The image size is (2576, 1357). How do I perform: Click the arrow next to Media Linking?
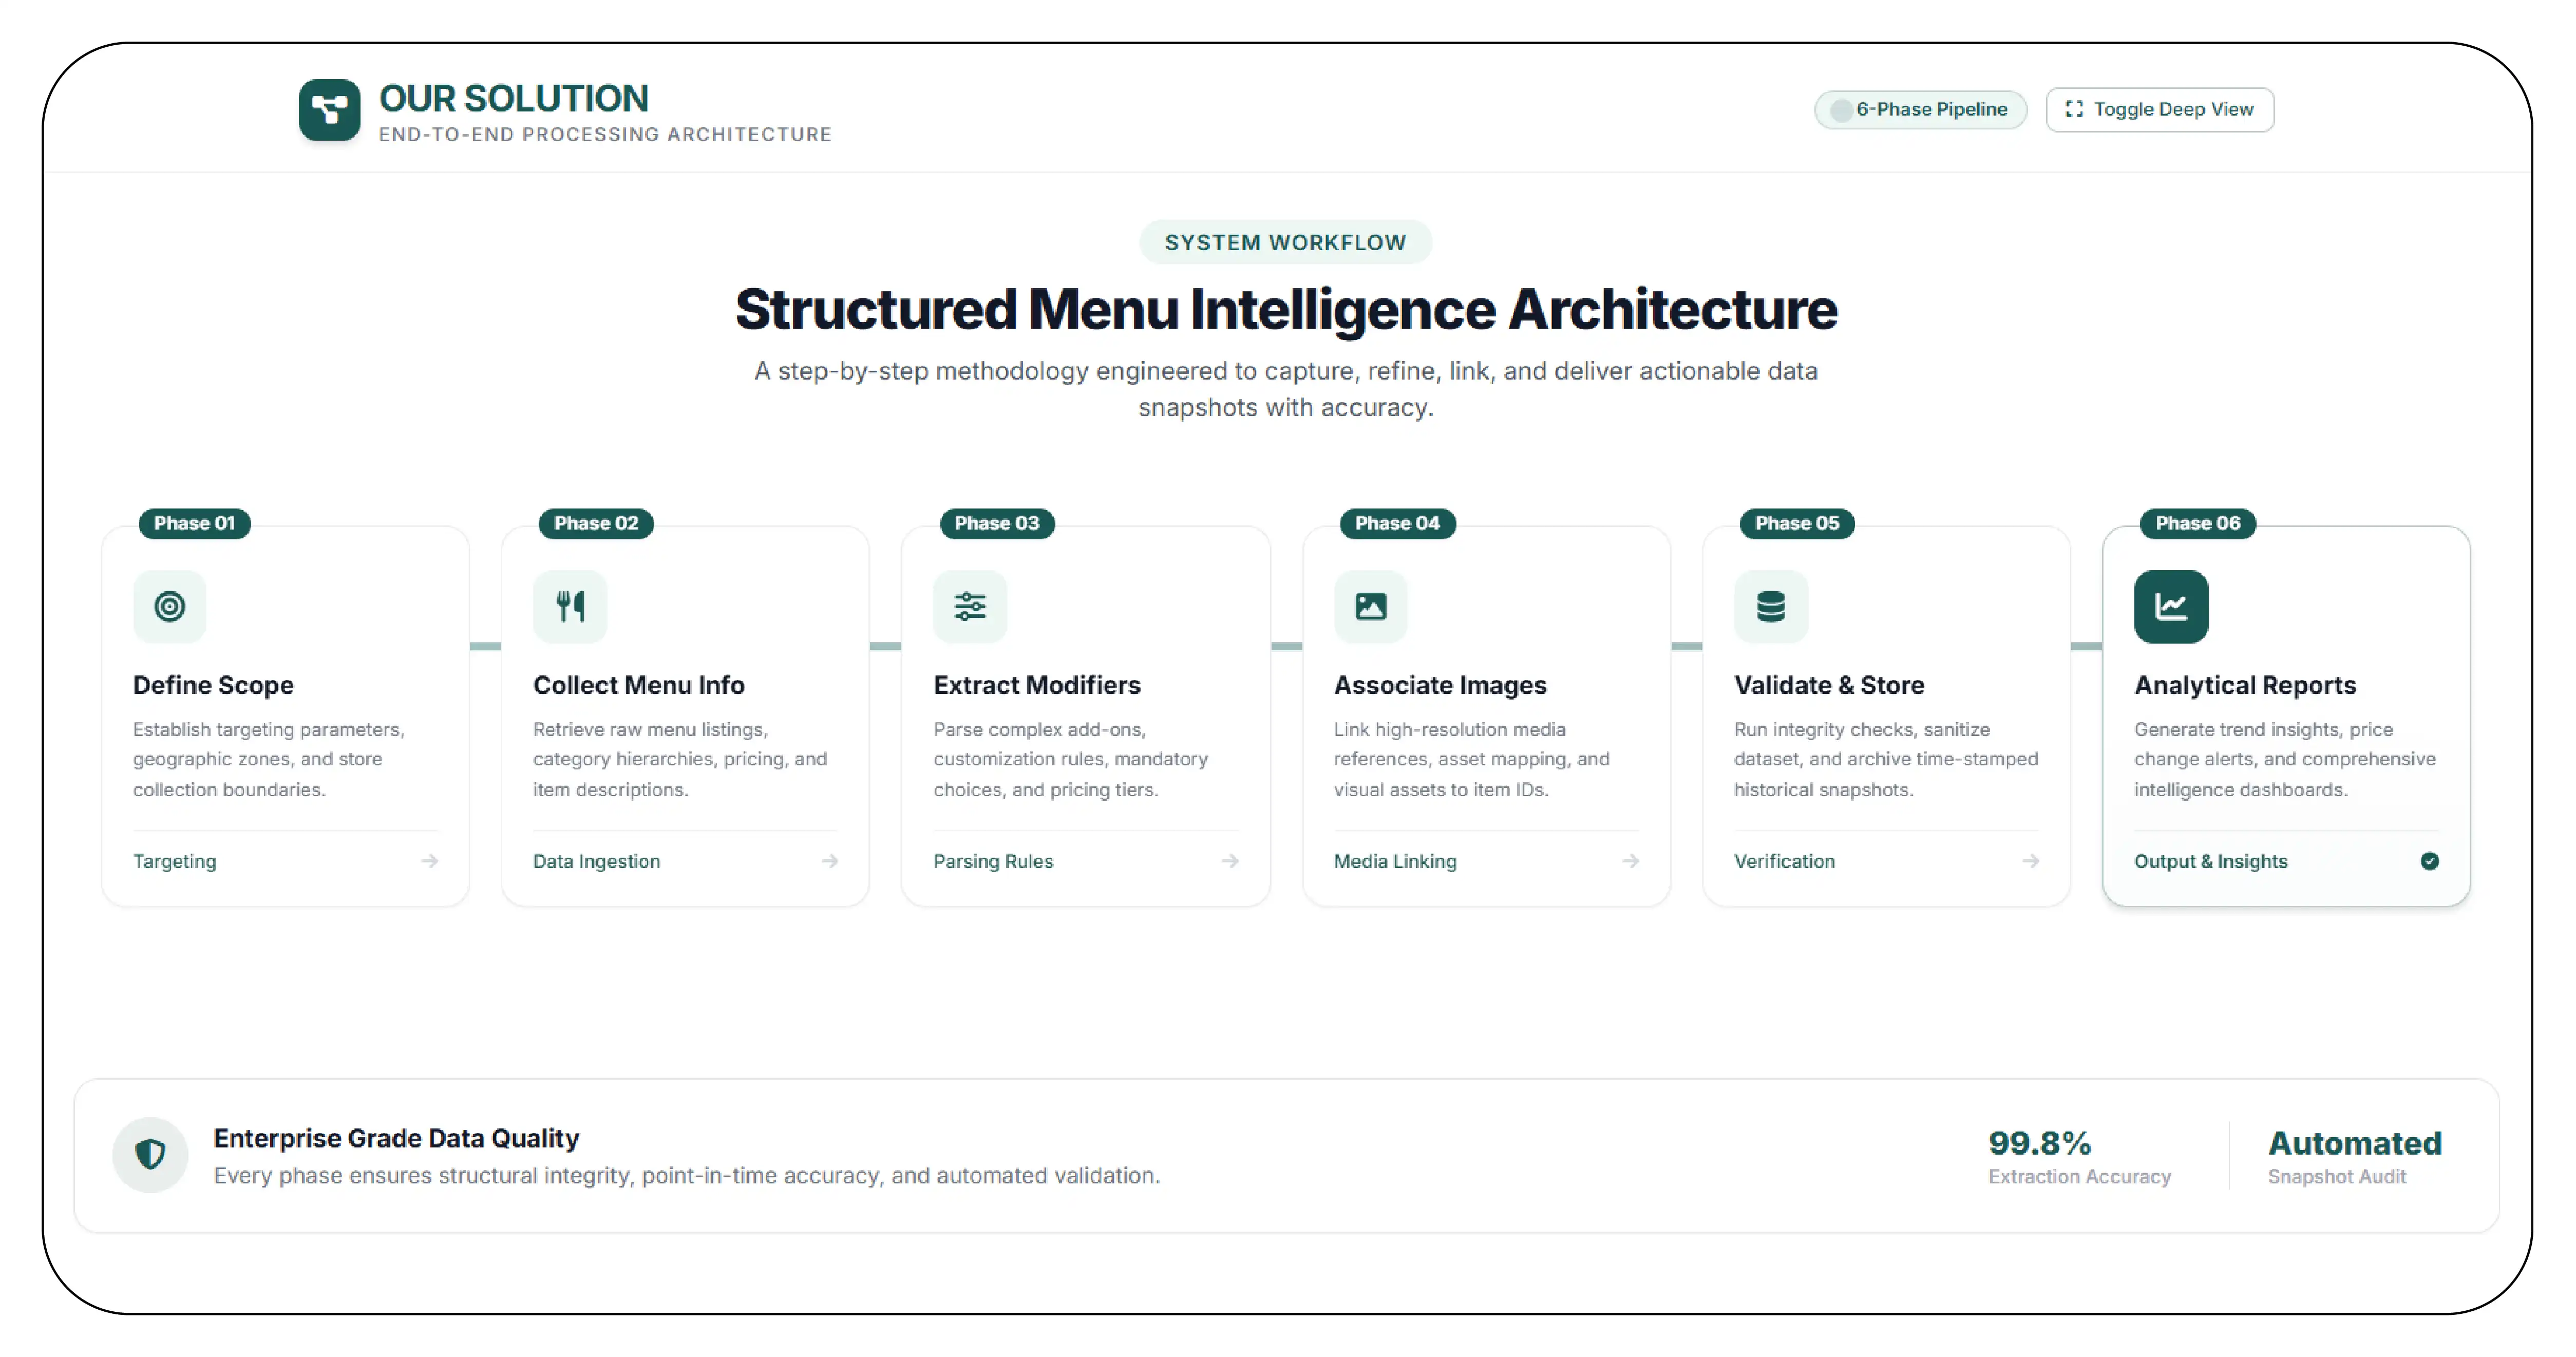[x=1630, y=861]
